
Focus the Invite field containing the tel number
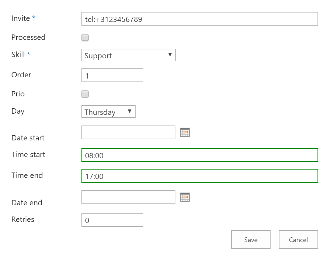(x=199, y=19)
